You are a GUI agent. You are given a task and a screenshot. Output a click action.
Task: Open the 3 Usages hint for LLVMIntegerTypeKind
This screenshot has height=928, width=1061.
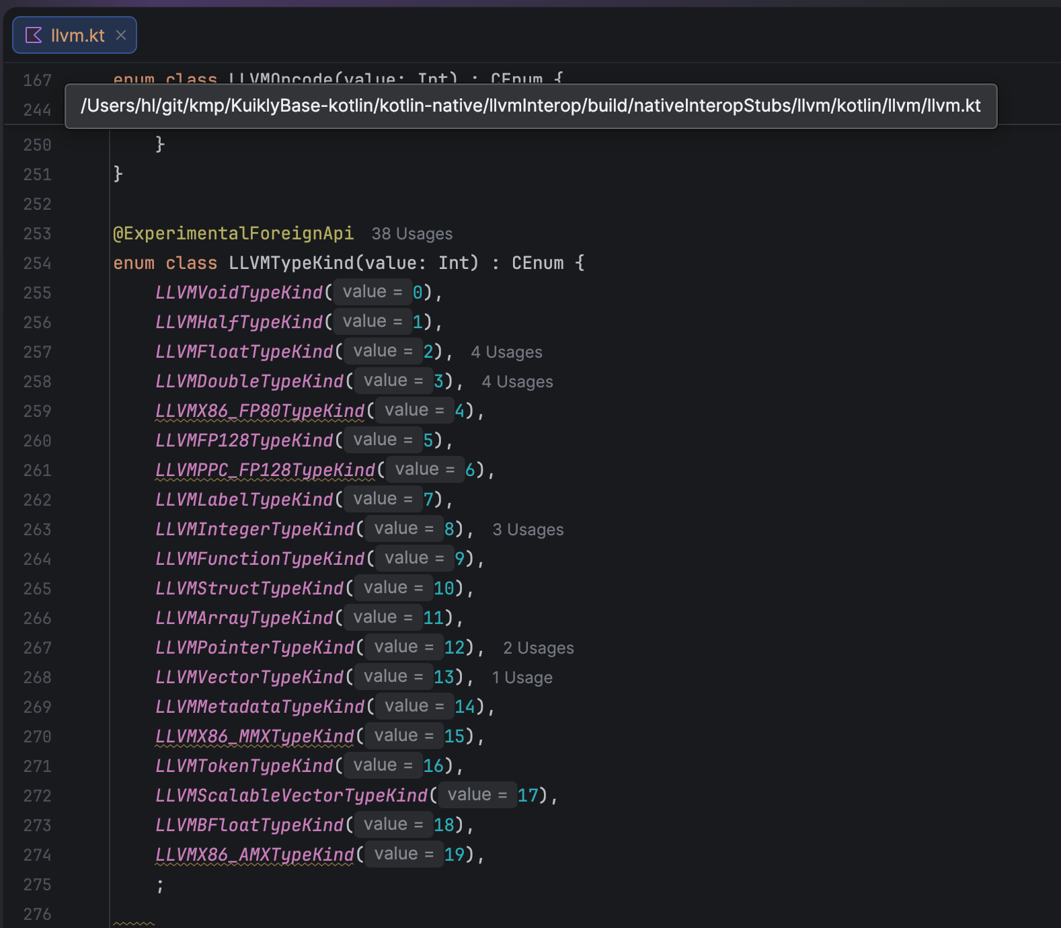(528, 530)
